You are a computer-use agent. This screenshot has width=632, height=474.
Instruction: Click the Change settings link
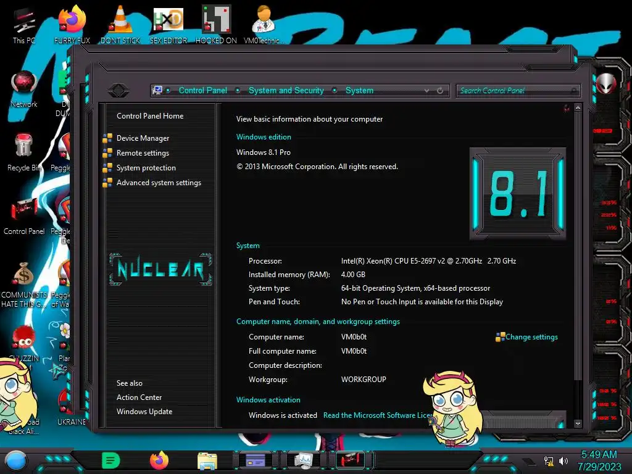[x=531, y=337]
